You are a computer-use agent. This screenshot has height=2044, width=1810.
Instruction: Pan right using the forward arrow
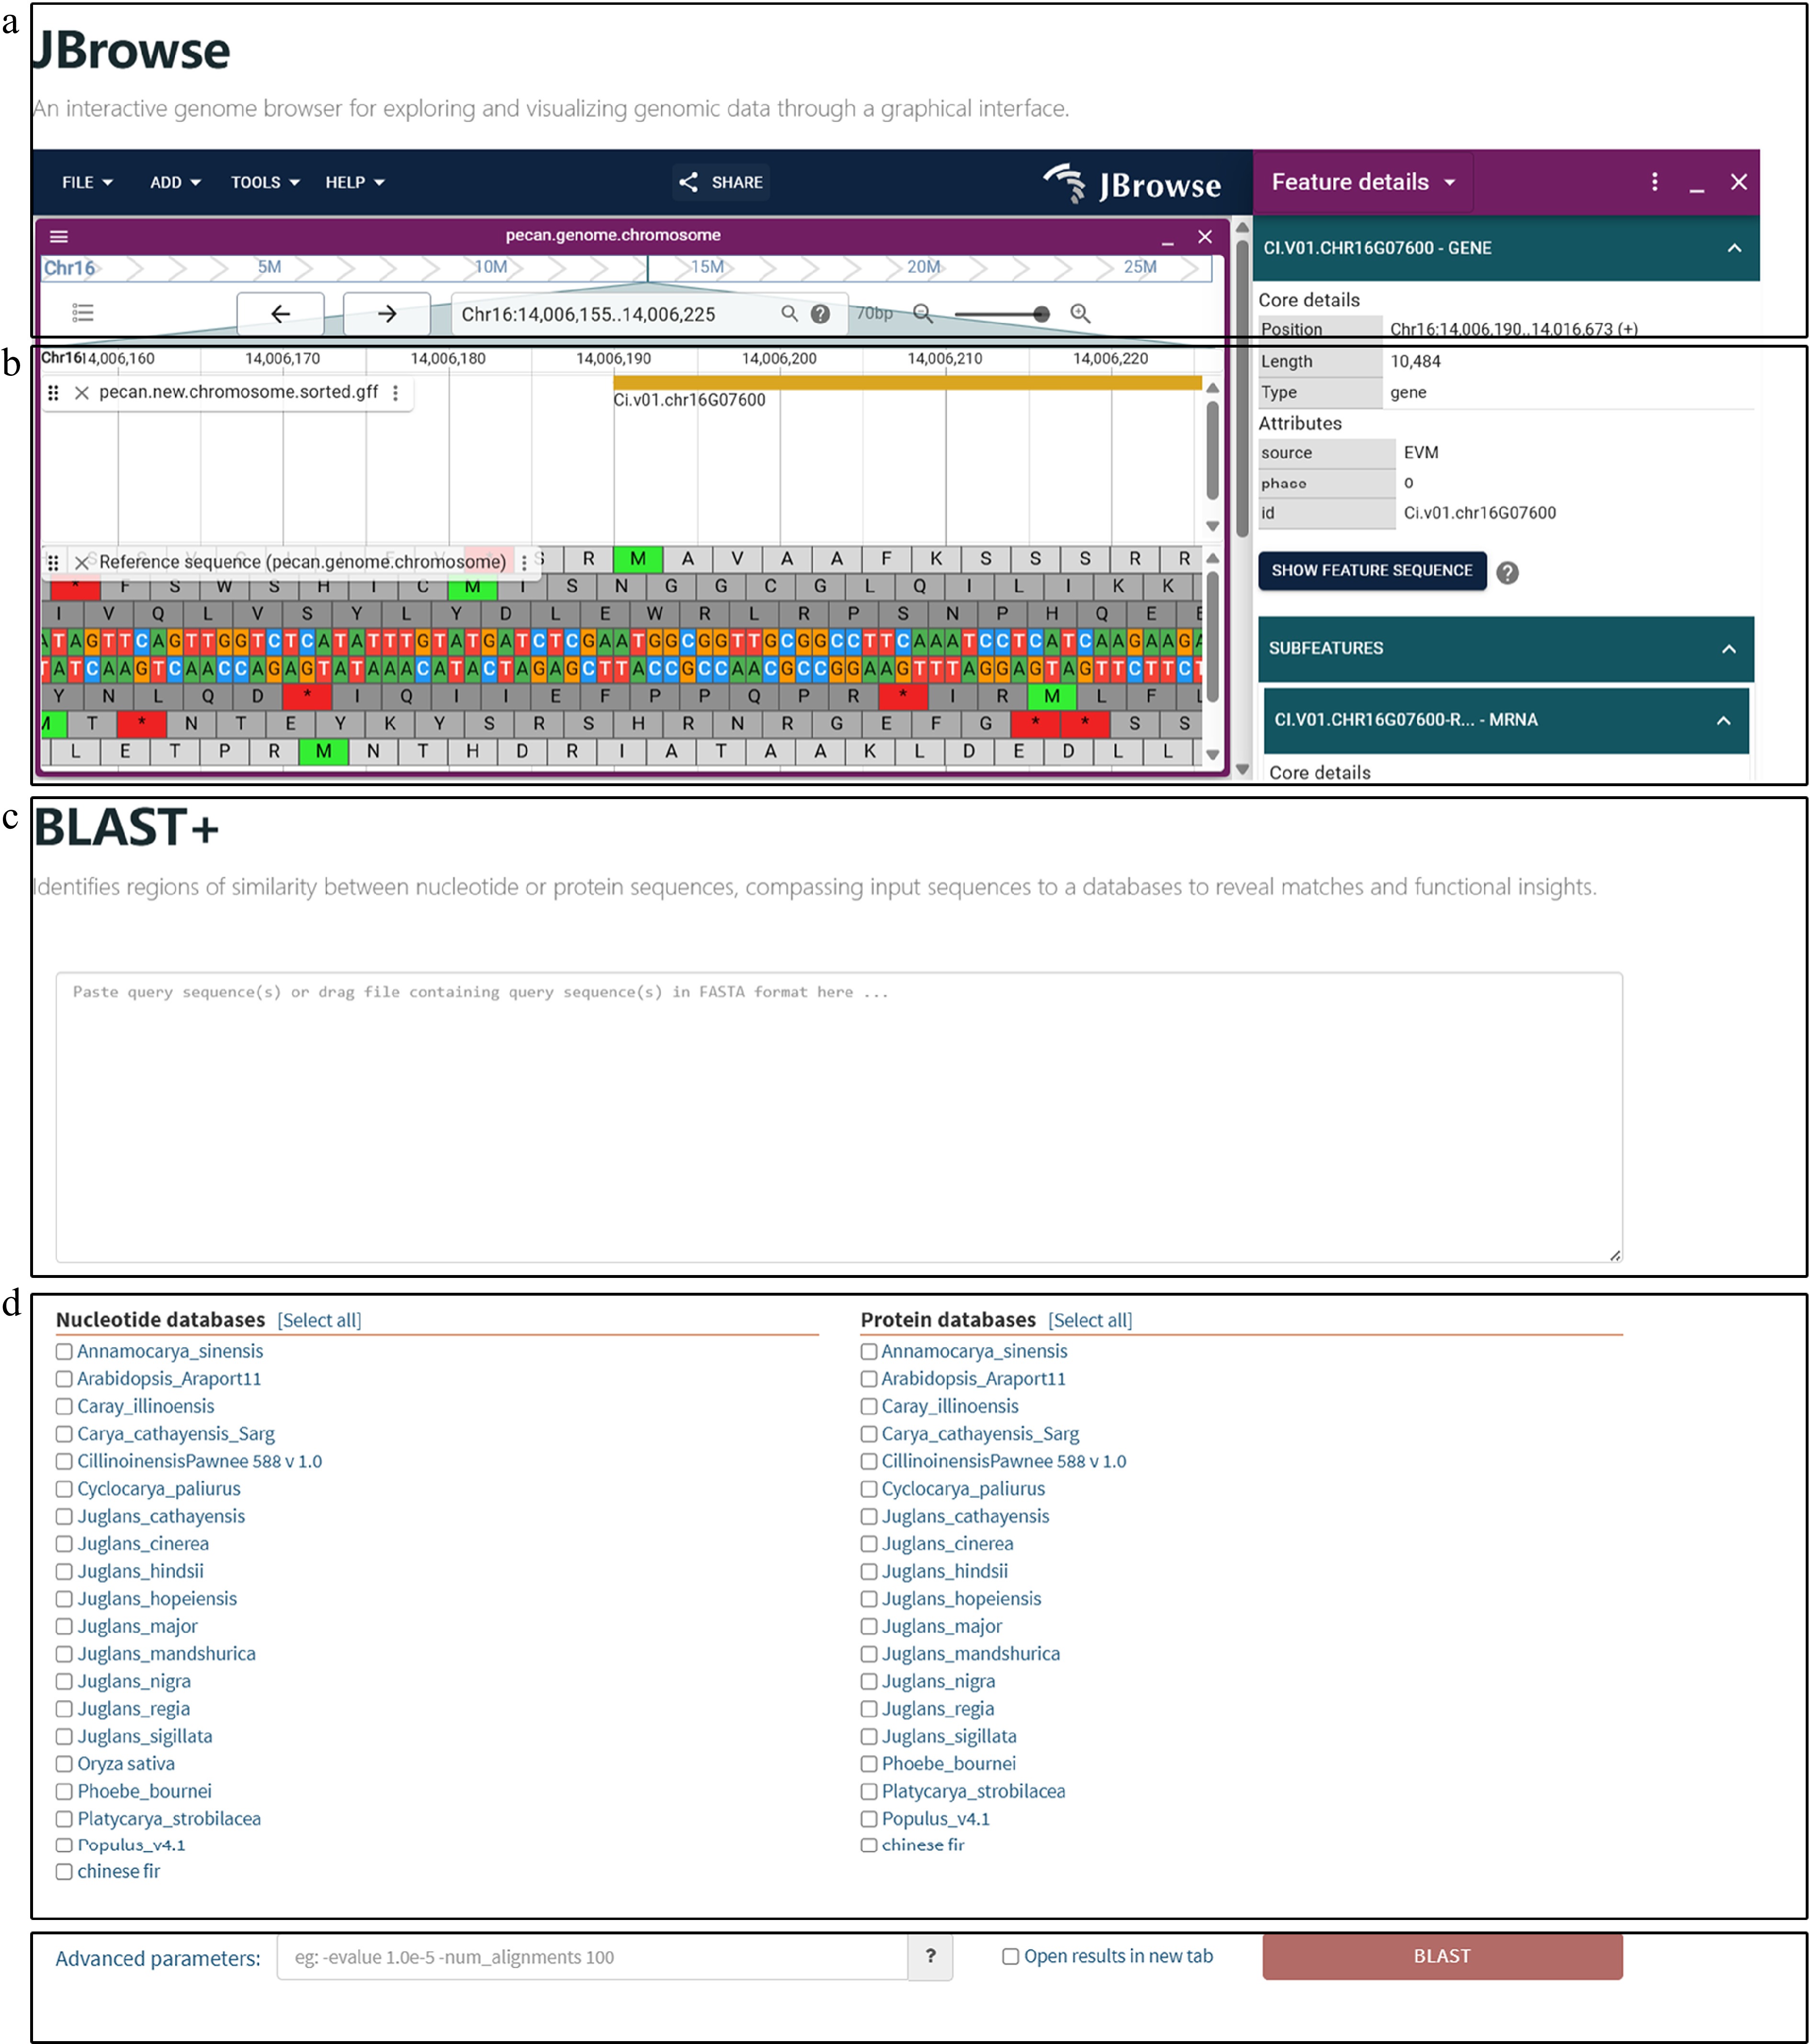coord(387,314)
